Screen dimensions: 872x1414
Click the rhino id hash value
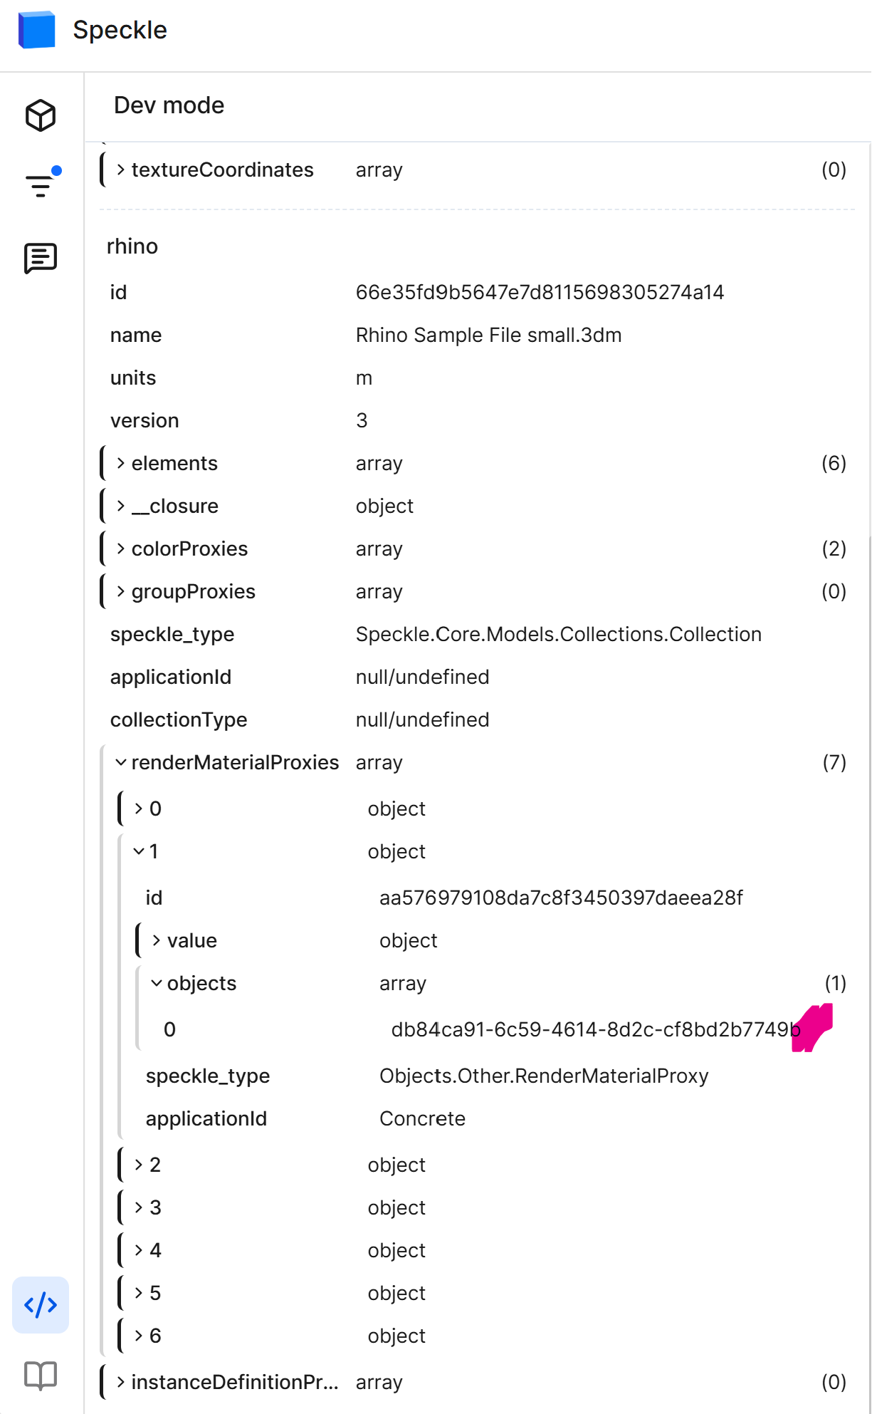coord(540,292)
